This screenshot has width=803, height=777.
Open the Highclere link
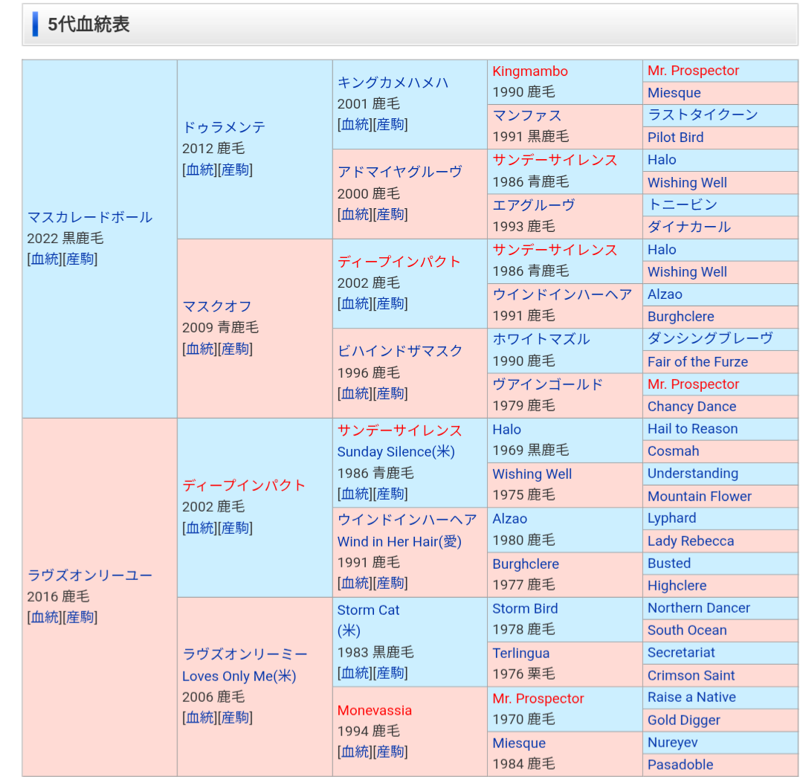[677, 586]
